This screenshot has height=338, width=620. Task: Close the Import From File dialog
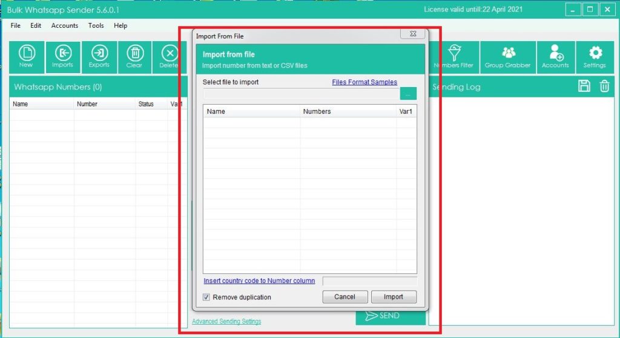tap(413, 34)
